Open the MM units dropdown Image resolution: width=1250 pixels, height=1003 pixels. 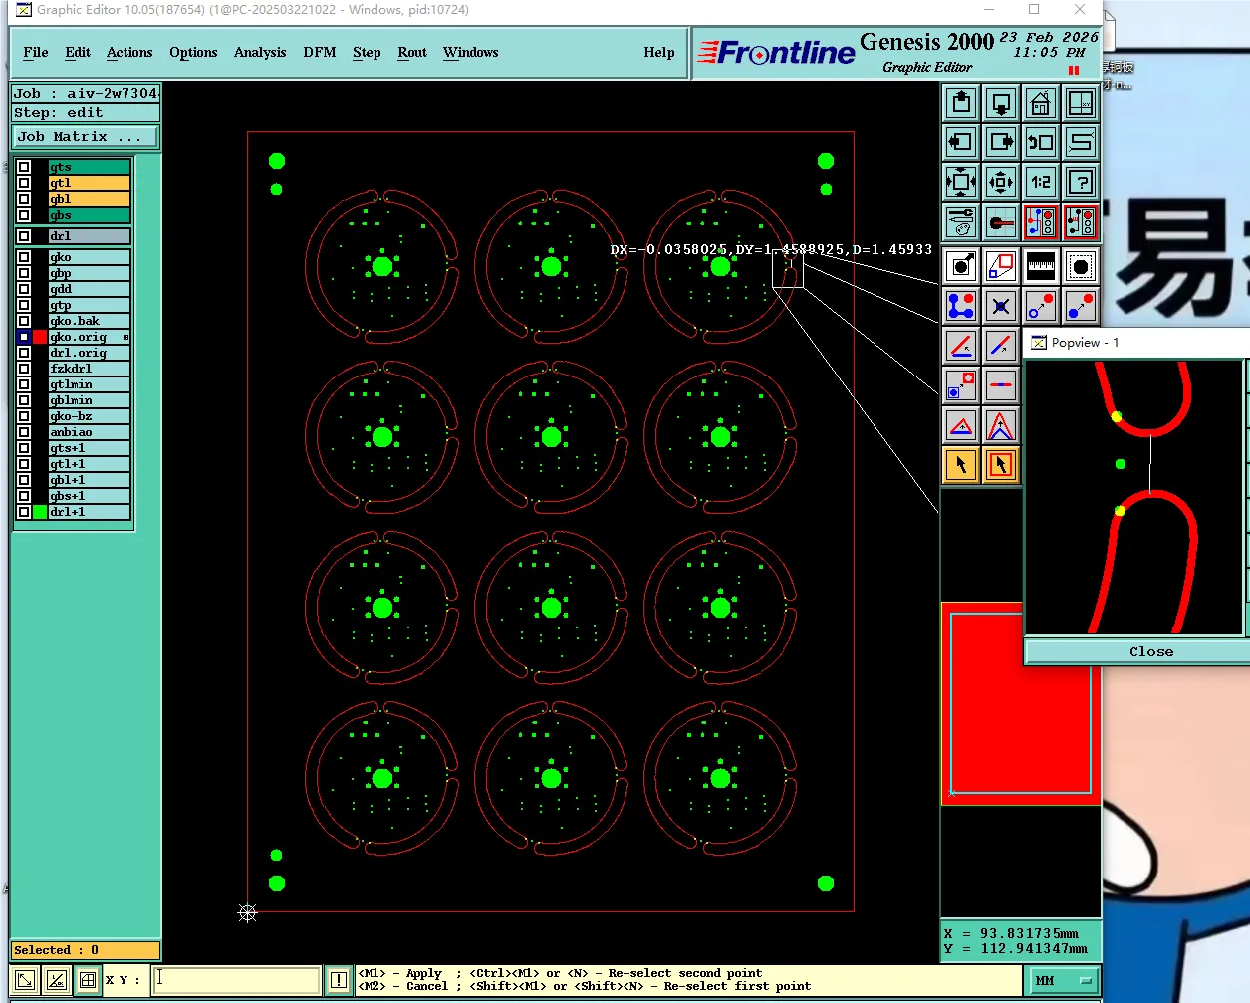[x=1064, y=981]
